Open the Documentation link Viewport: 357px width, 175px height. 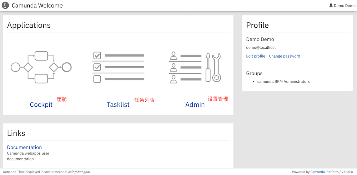[x=24, y=147]
